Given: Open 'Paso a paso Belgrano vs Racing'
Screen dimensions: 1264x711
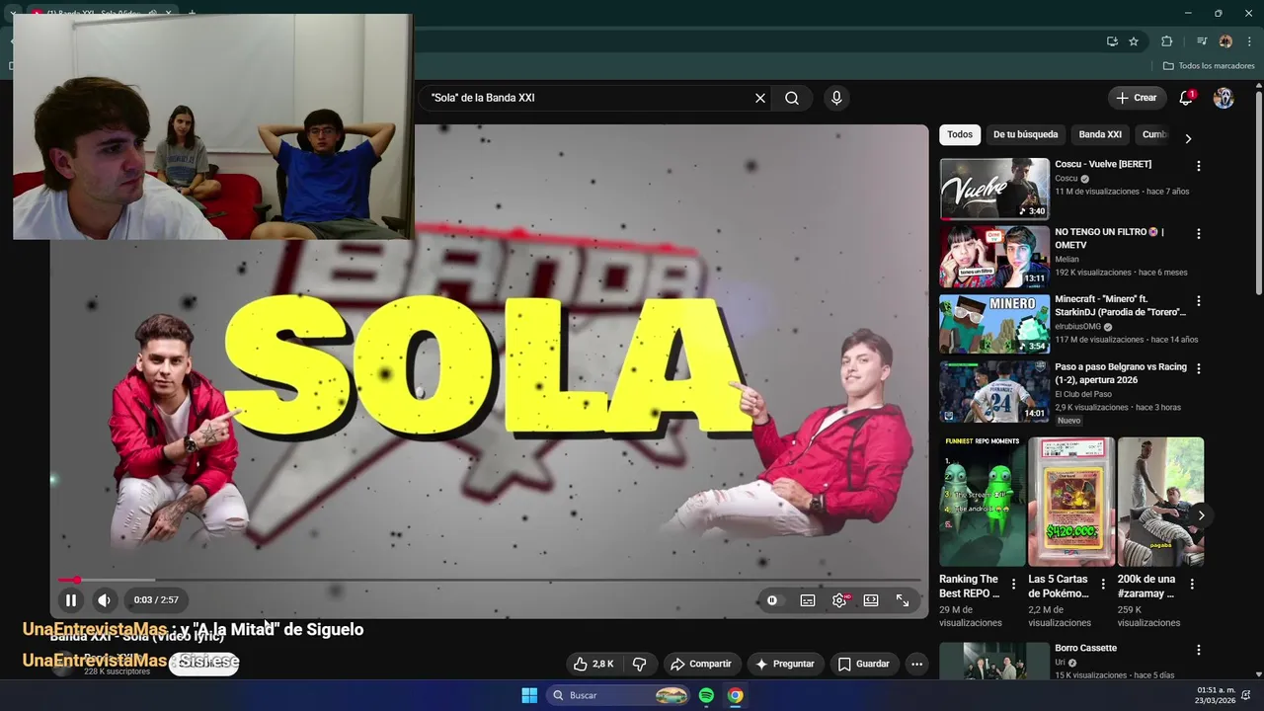Looking at the screenshot, I should coord(994,391).
